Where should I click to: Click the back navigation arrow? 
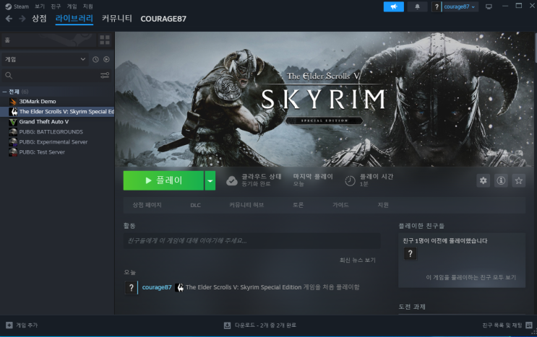9,19
